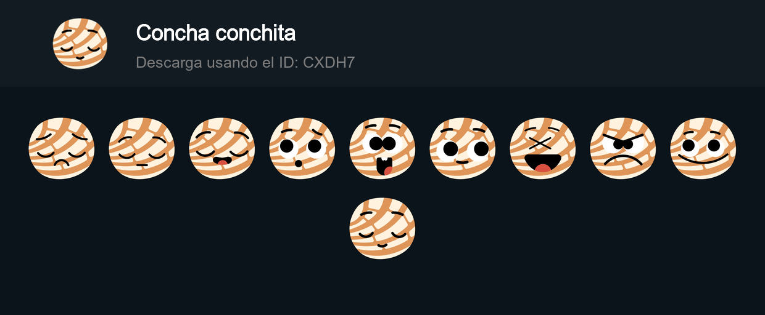Open the pack header concha thumbnail
The width and height of the screenshot is (765, 315).
pyautogui.click(x=80, y=44)
